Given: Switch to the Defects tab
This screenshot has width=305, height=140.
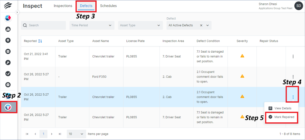Looking at the screenshot, I should [x=86, y=6].
